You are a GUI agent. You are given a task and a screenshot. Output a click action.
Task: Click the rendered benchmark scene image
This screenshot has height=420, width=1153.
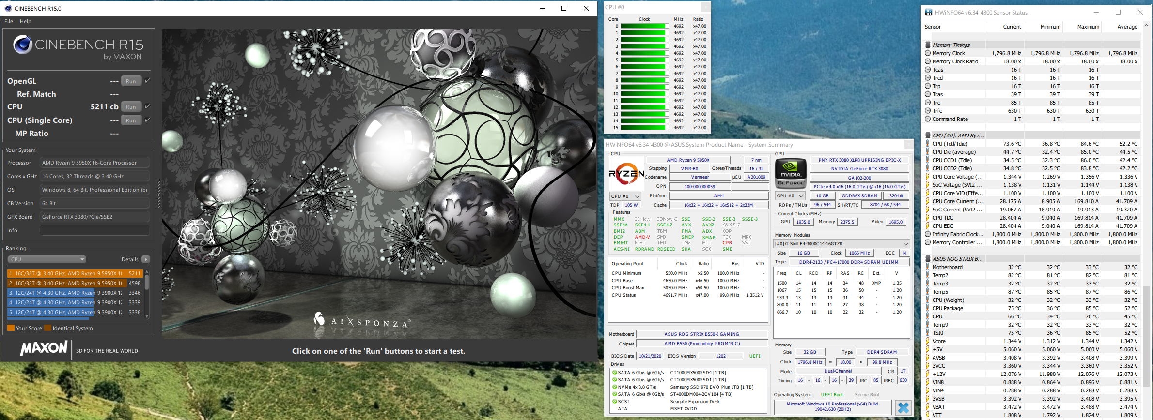click(x=379, y=183)
